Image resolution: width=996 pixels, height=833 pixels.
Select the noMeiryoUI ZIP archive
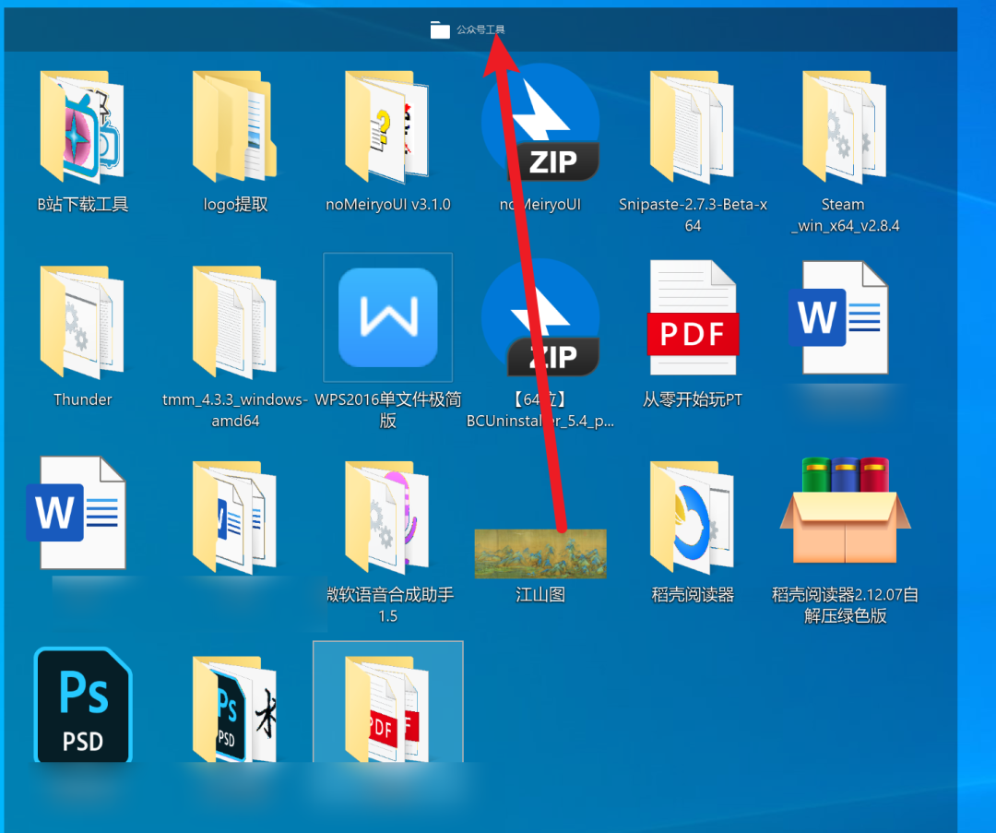(x=540, y=124)
